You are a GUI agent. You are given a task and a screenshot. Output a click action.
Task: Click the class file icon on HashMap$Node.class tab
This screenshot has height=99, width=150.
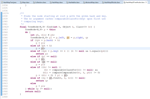tap(103, 2)
